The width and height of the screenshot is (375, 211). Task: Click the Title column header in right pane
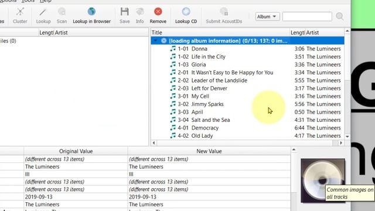click(x=220, y=33)
